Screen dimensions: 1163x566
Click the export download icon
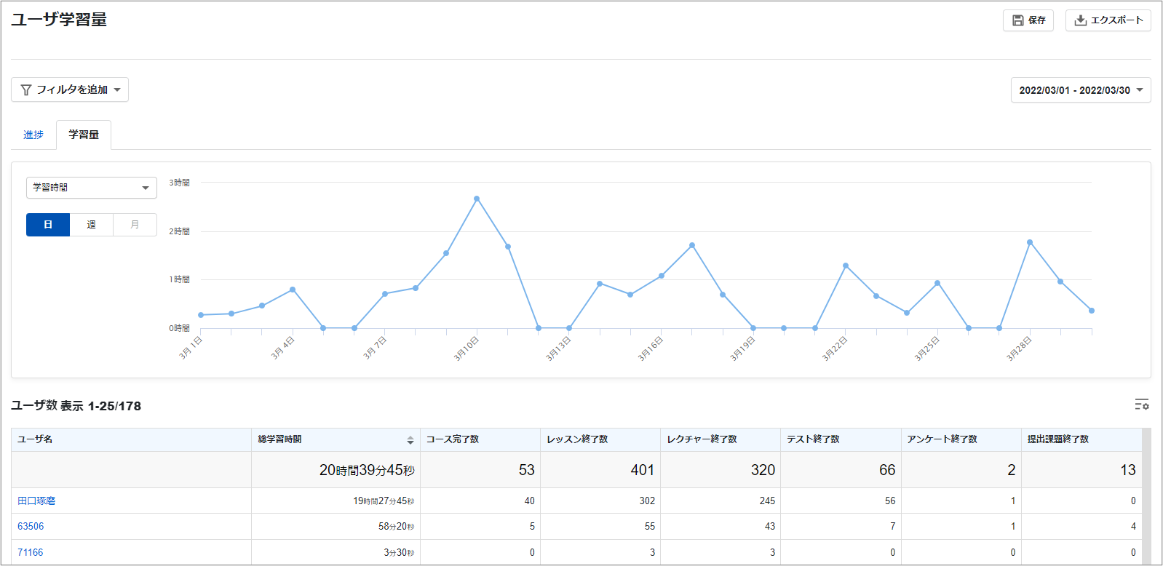1081,20
